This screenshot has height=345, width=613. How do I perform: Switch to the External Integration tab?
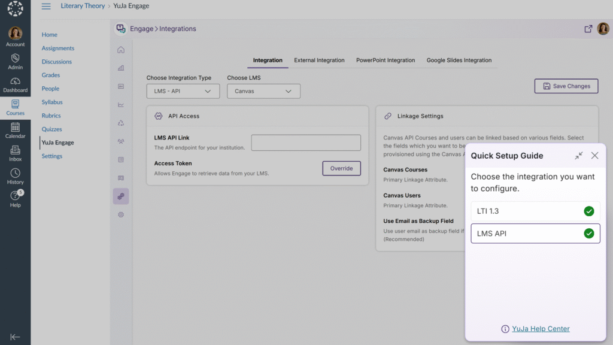pos(319,60)
